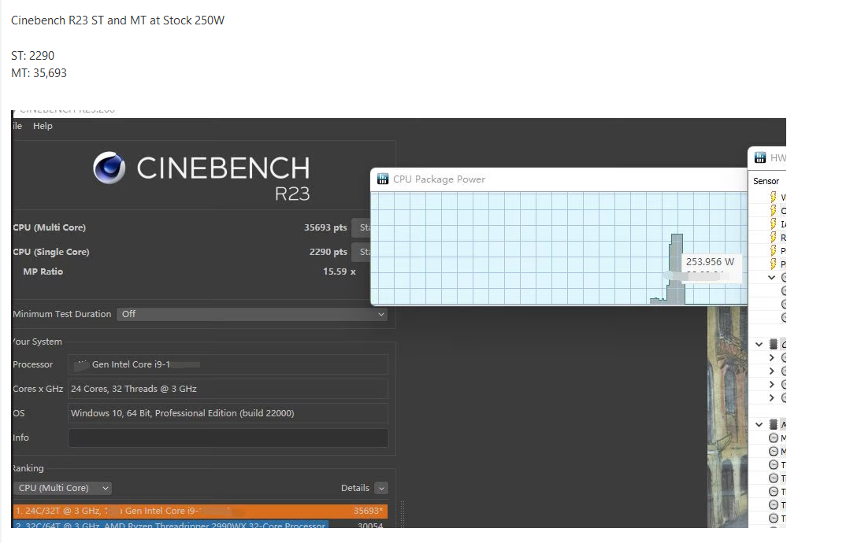Click the empty Info text field
This screenshot has width=850, height=543.
coord(228,438)
